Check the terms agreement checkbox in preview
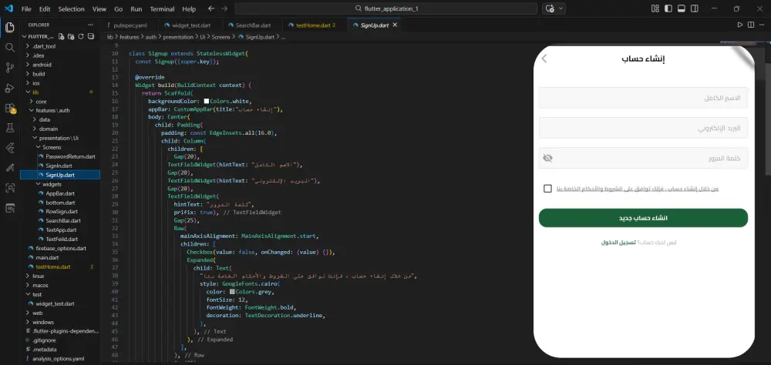Image resolution: width=771 pixels, height=365 pixels. 547,189
